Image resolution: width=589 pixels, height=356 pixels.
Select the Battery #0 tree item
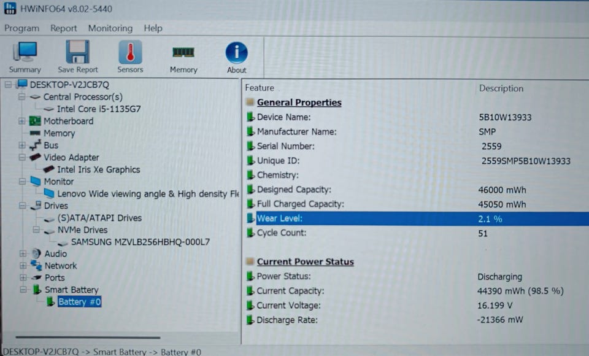click(79, 301)
